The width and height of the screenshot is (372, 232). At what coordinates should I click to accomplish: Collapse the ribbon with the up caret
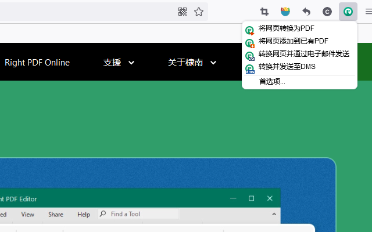pyautogui.click(x=274, y=214)
